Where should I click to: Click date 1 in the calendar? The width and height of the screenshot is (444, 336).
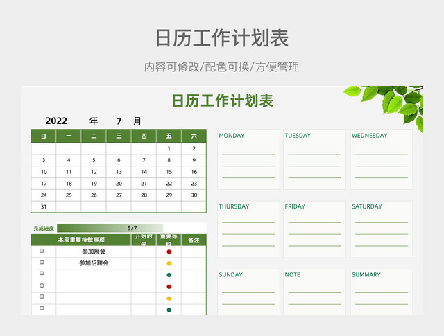[x=169, y=148]
